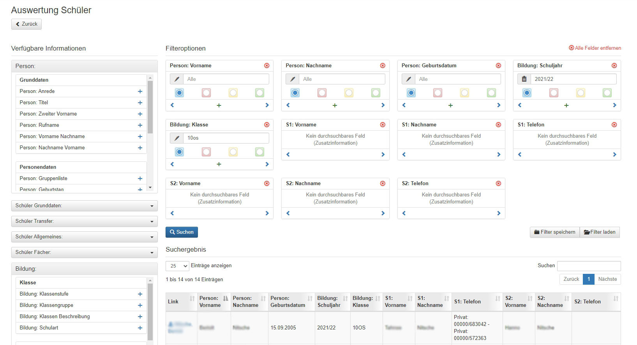Add another condition to Bildung: Schuljahr filter

[x=566, y=105]
